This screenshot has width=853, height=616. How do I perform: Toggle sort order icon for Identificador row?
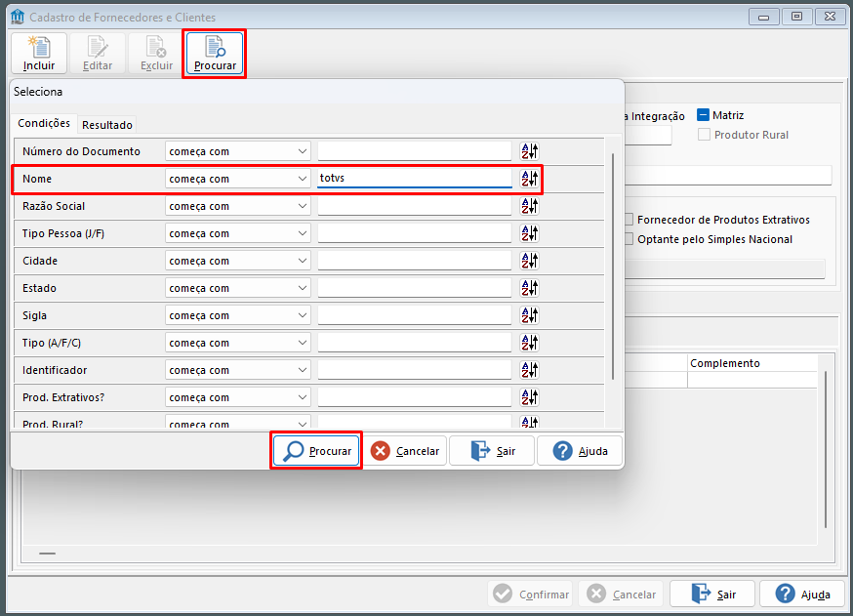[x=529, y=370]
